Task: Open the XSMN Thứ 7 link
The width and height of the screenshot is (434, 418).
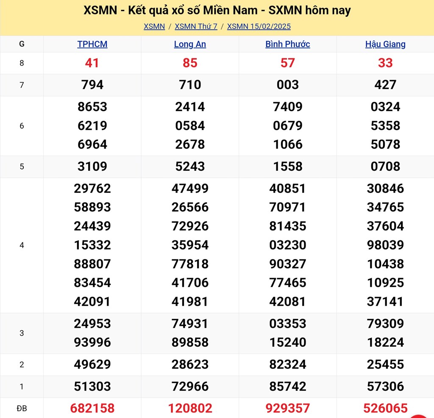Action: pos(196,26)
